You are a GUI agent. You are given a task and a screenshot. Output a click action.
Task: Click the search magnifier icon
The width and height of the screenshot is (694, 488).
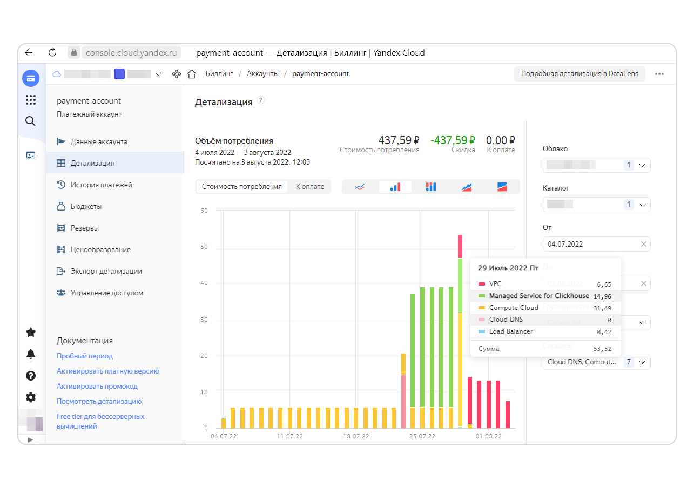31,121
